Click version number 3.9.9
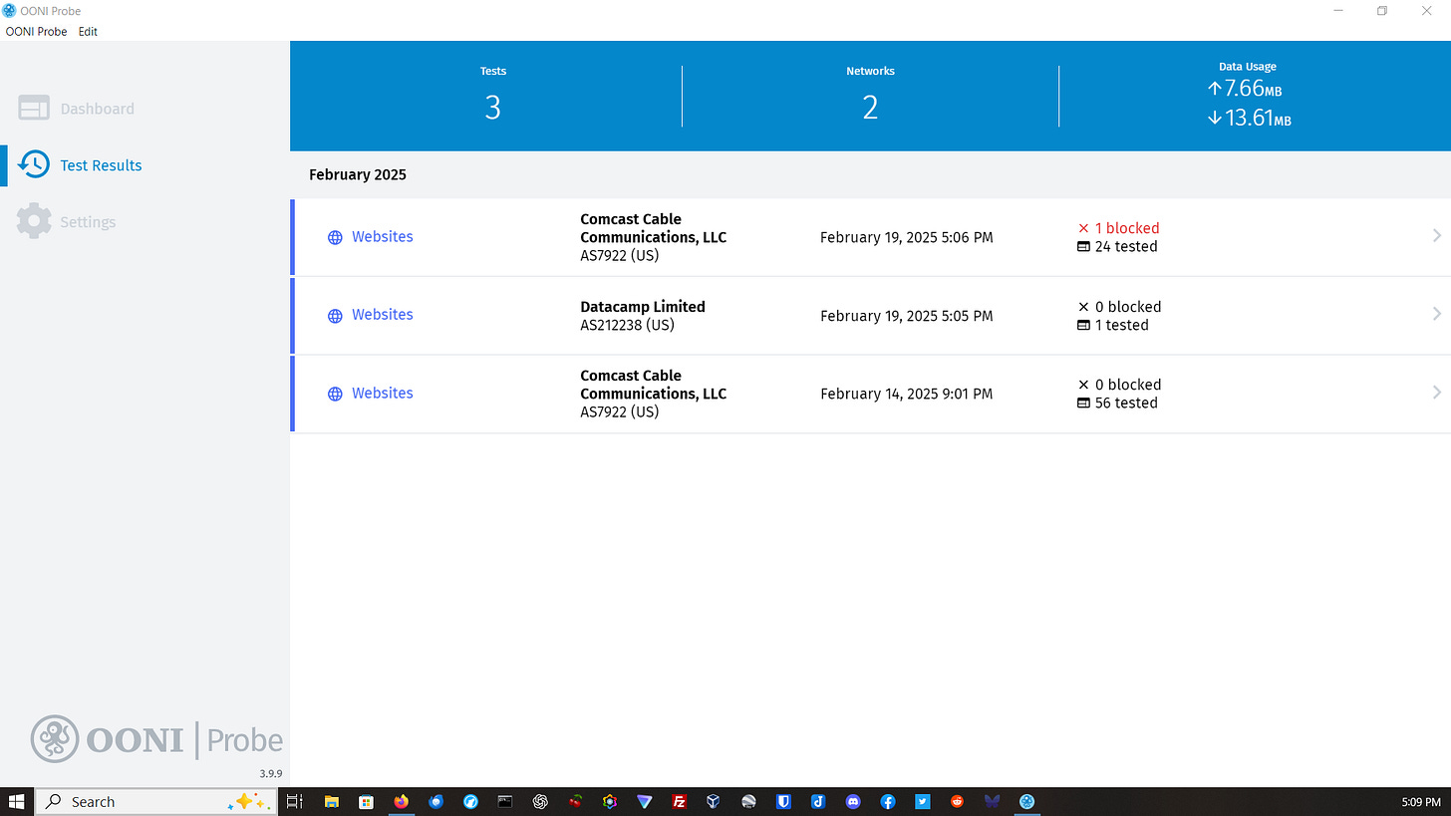This screenshot has height=816, width=1451. pyautogui.click(x=269, y=773)
